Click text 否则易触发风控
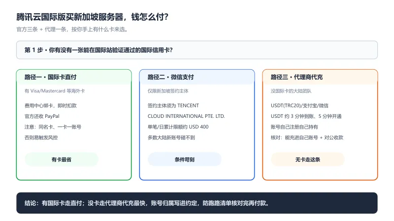This screenshot has width=394, height=221. (41, 138)
